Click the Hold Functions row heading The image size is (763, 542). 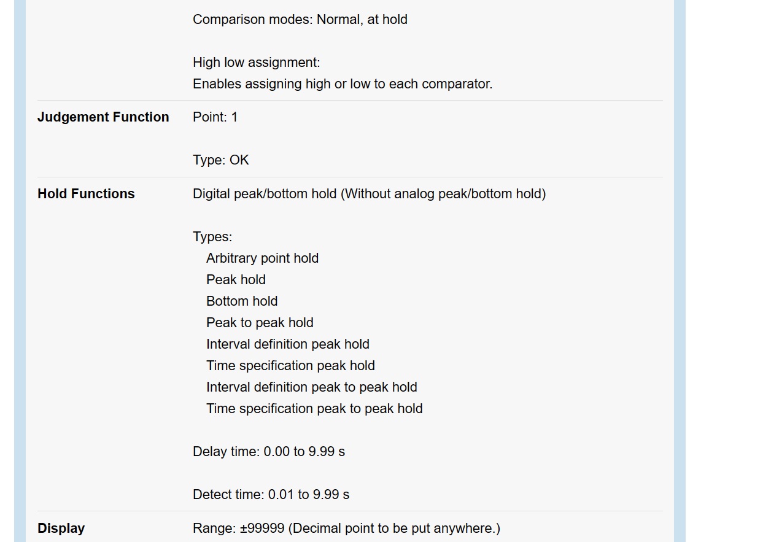86,194
